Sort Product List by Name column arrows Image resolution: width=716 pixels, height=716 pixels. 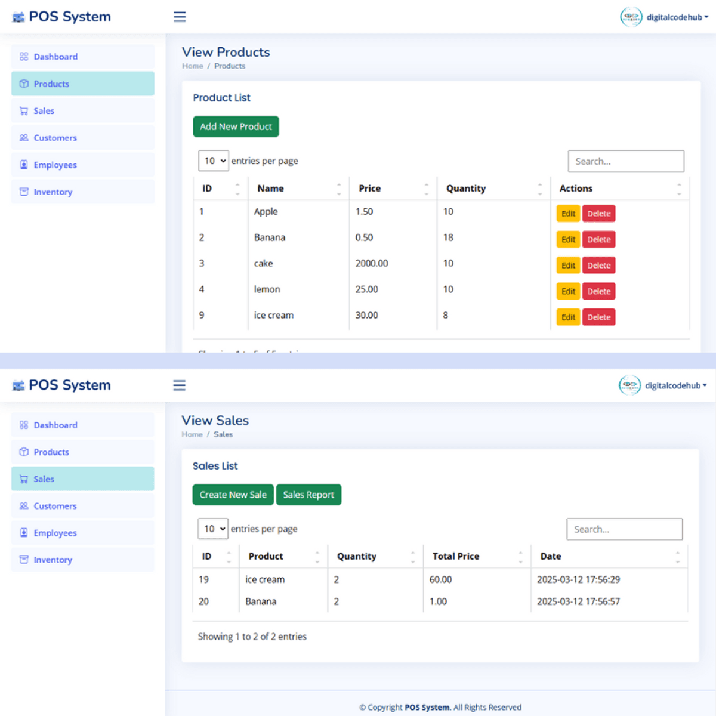point(338,189)
